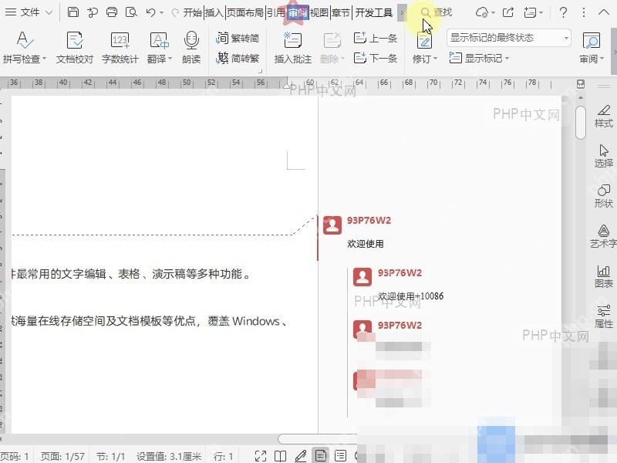Start Read Aloud (朗读)

tap(191, 47)
